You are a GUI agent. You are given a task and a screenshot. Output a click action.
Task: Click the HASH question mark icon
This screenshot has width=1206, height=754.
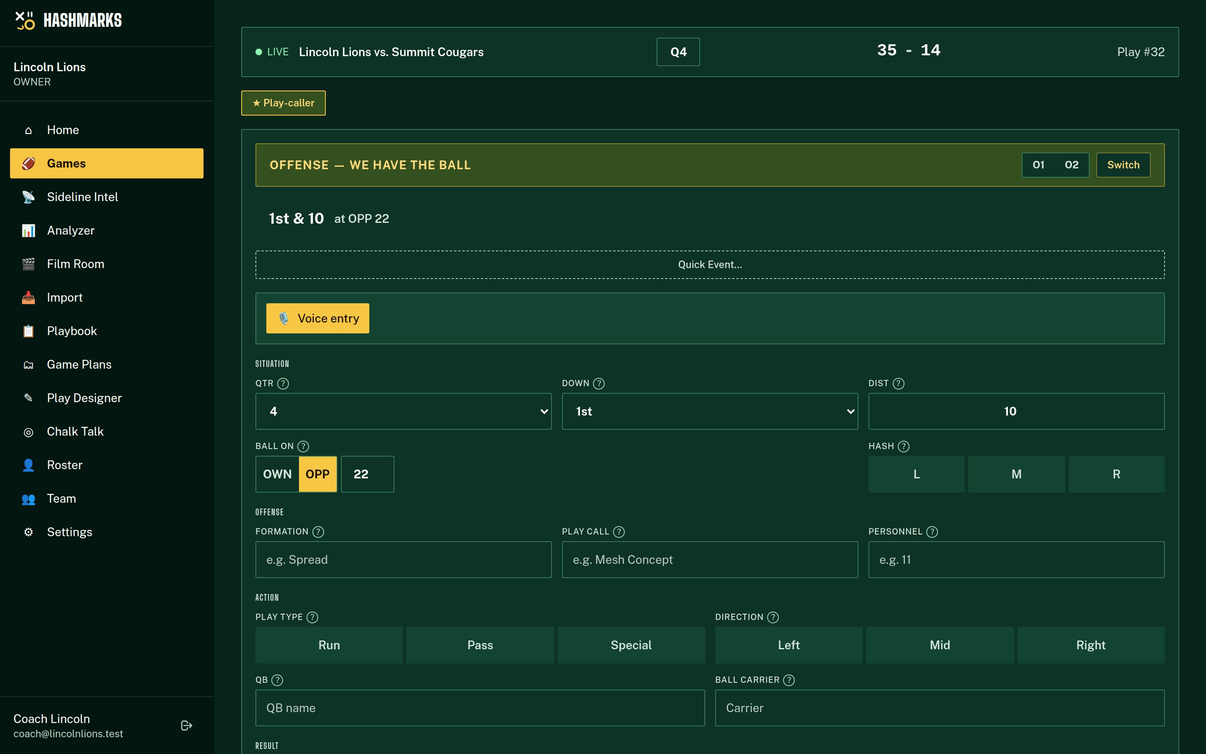pos(904,446)
